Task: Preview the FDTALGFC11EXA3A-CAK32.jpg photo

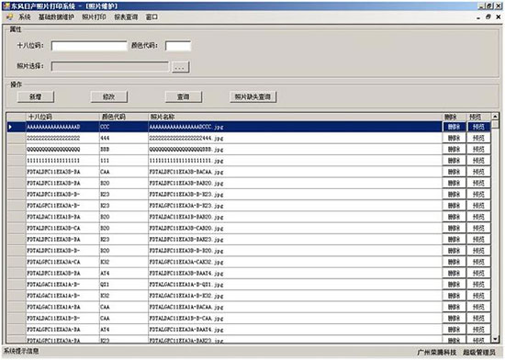Action: [x=478, y=262]
